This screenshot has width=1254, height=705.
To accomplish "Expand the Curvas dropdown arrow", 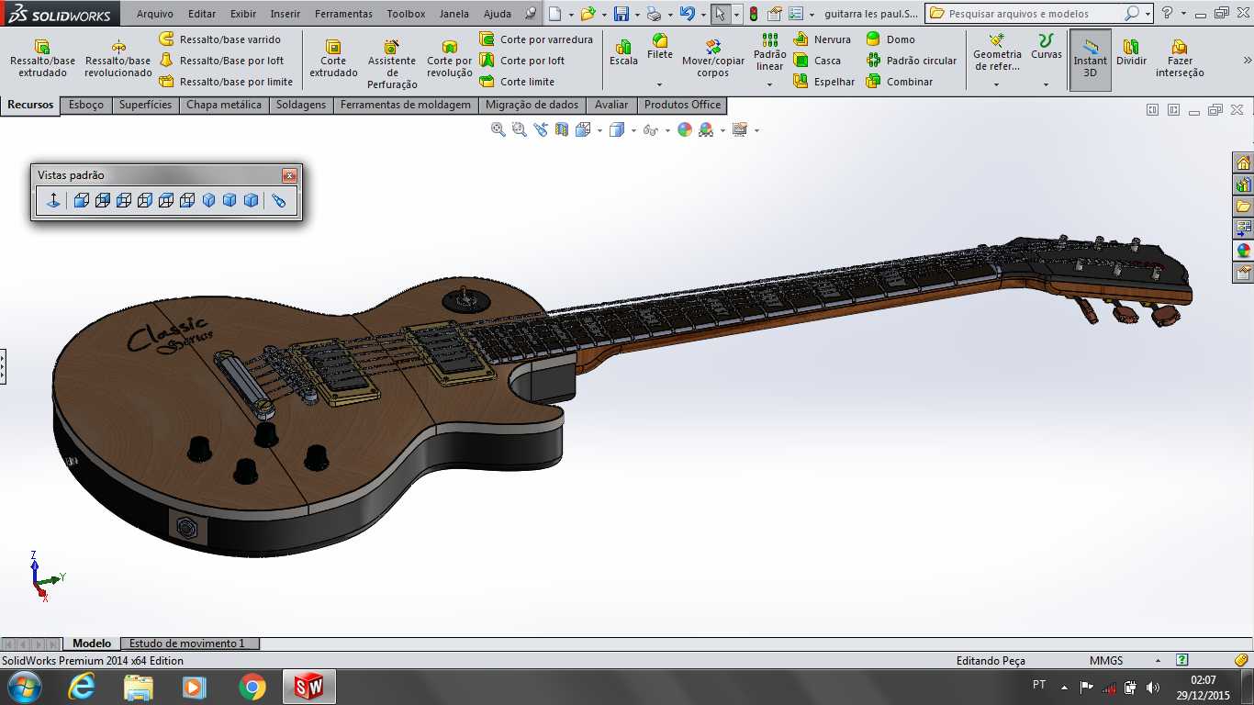I will click(x=1047, y=85).
